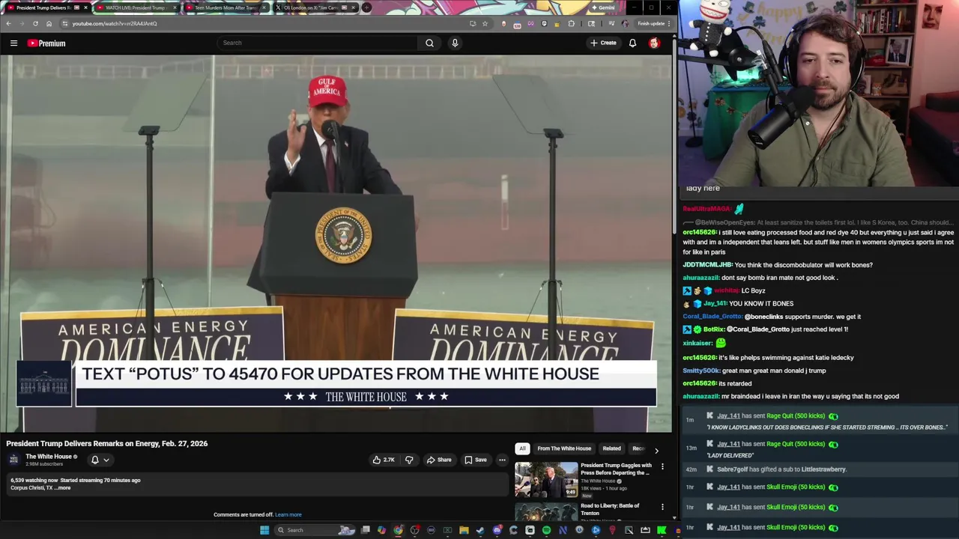Go back in the browser
959x539 pixels.
pyautogui.click(x=8, y=23)
